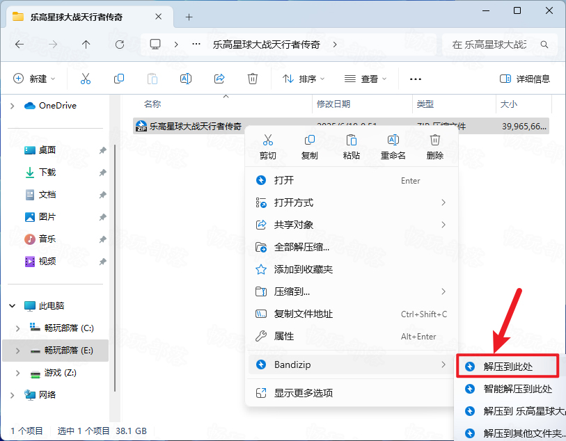Image resolution: width=566 pixels, height=441 pixels.
Task: Open 图片 in the navigation pane
Action: click(47, 217)
